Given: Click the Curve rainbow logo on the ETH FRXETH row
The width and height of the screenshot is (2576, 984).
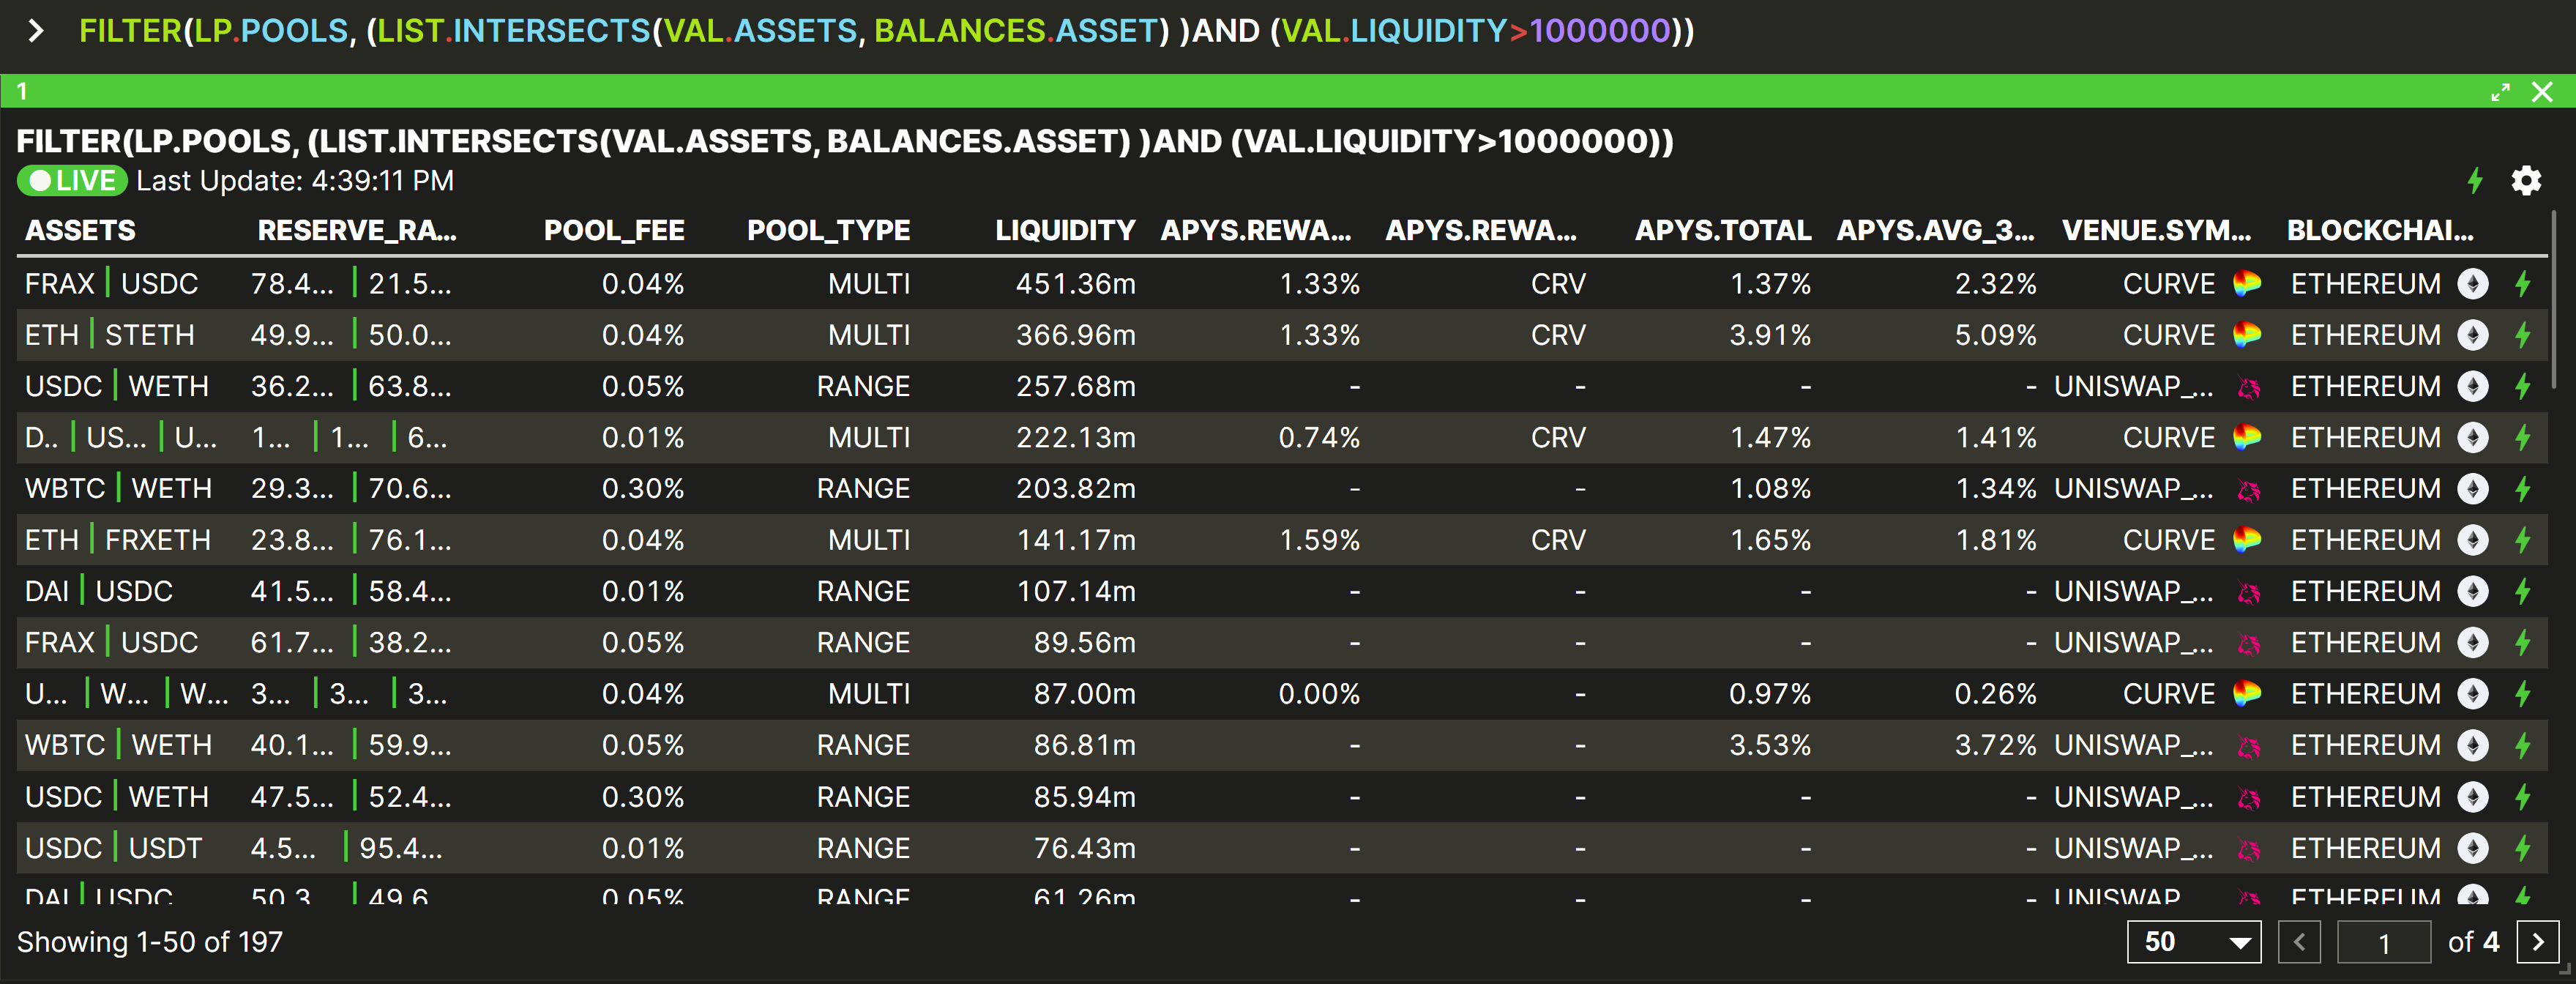Looking at the screenshot, I should pos(2247,540).
